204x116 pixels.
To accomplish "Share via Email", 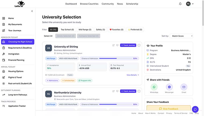I will [x=184, y=87].
